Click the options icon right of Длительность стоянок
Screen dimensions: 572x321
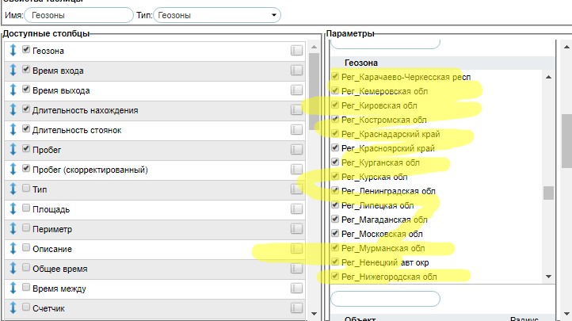[x=296, y=130]
